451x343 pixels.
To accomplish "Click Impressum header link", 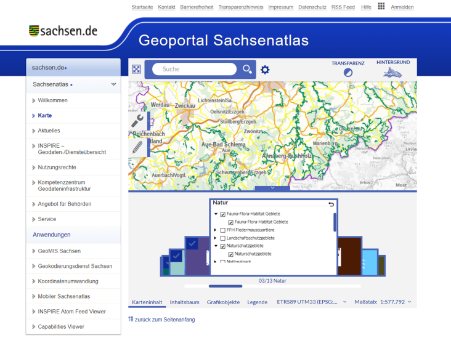I will coord(281,7).
